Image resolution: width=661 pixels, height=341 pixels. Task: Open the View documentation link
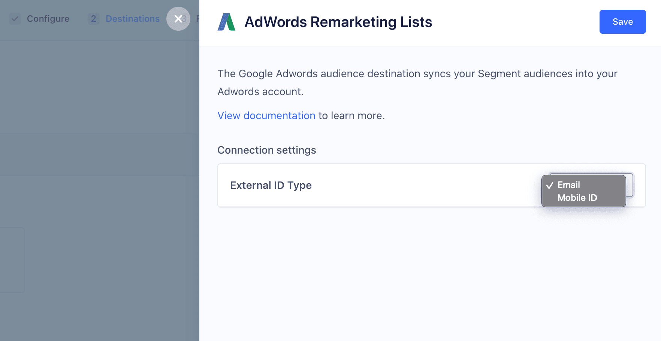pos(266,115)
